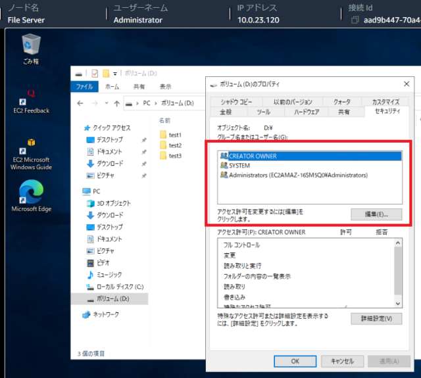Image resolution: width=421 pixels, height=378 pixels.
Task: Click the 詳細設定(V) button
Action: (x=376, y=319)
